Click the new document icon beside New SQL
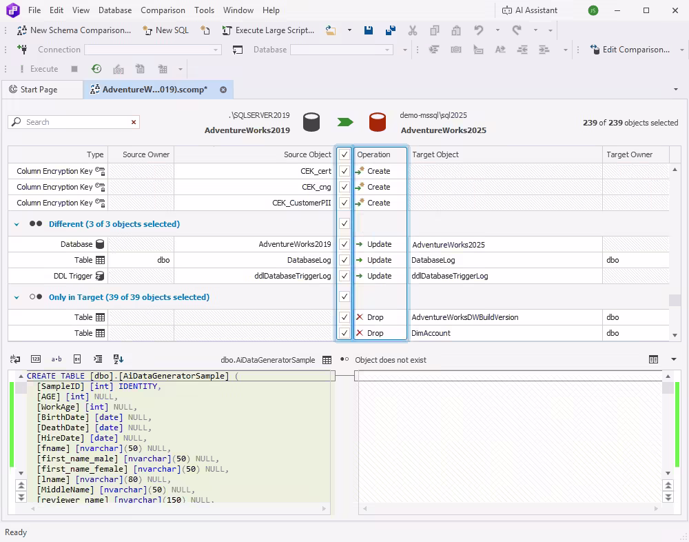 205,30
